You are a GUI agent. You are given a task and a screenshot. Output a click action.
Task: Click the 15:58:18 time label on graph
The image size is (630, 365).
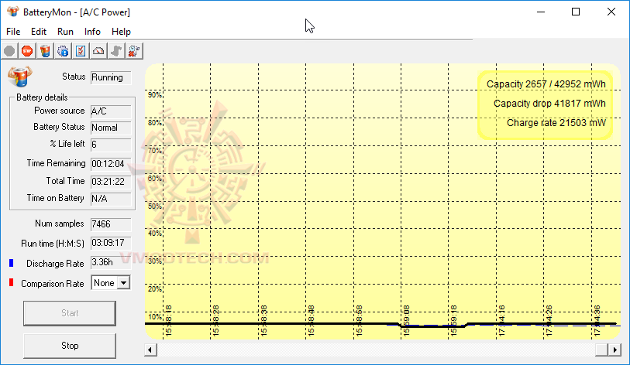point(169,320)
